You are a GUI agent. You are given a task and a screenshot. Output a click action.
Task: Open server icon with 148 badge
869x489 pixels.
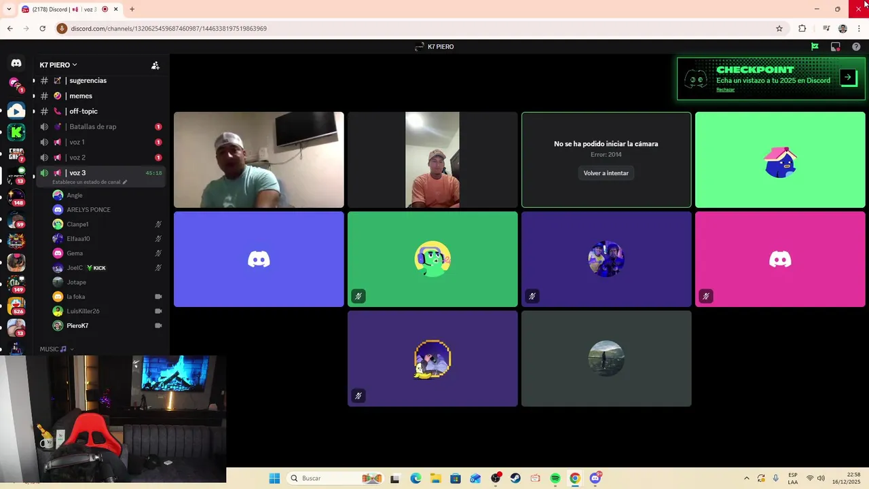point(16,197)
